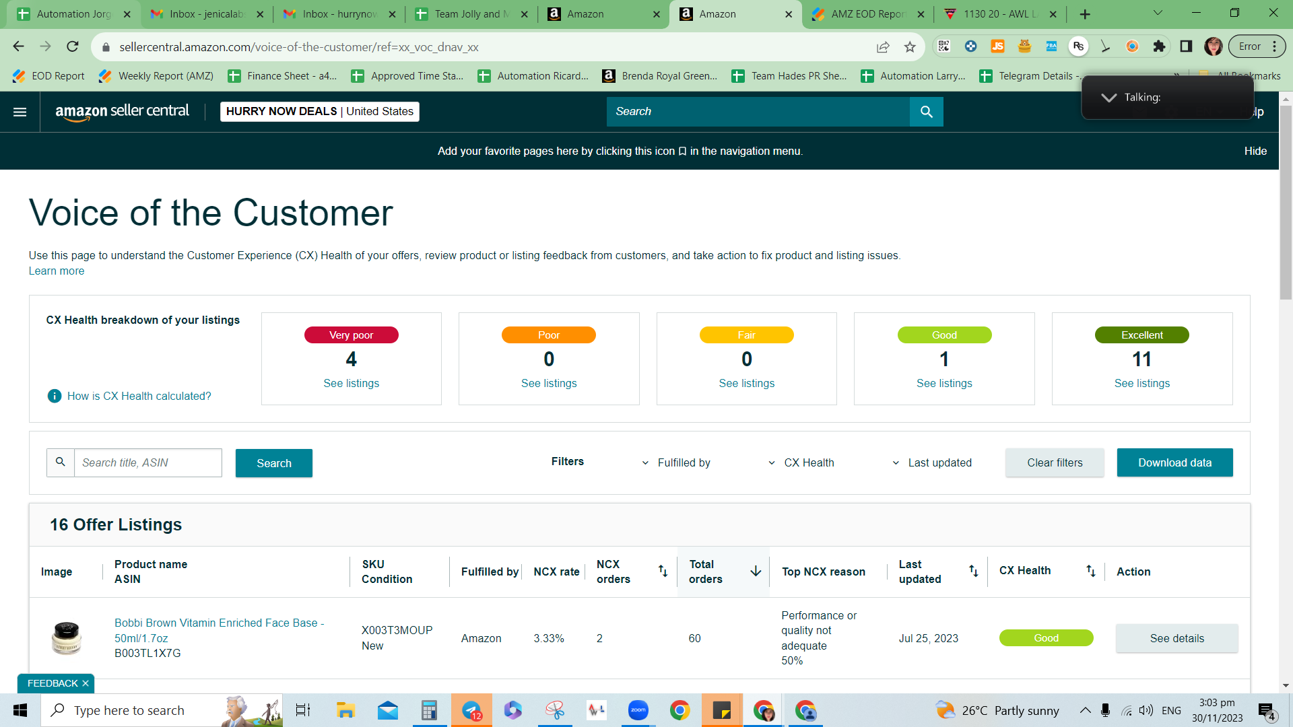The width and height of the screenshot is (1293, 727).
Task: Open the Learn more link
Action: click(57, 271)
